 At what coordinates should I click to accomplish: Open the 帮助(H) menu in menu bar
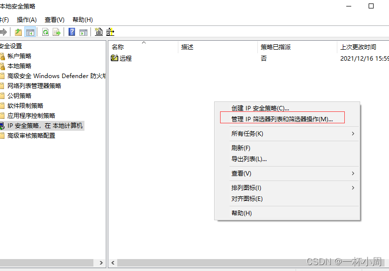(x=82, y=19)
